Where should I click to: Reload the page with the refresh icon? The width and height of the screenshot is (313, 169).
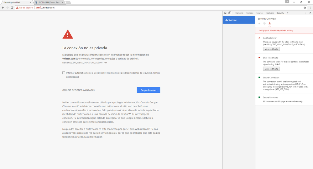coord(12,7)
